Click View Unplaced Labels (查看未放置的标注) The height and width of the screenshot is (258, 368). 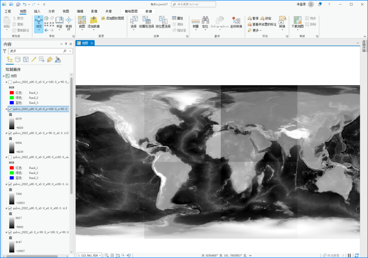pyautogui.click(x=262, y=24)
